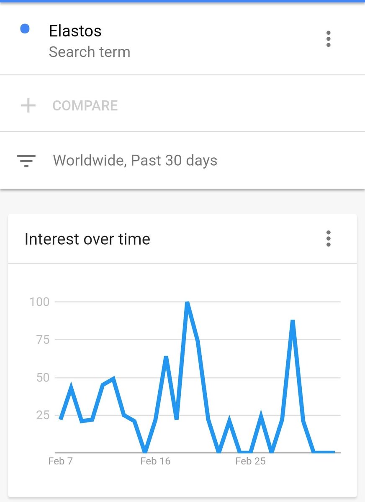This screenshot has height=502, width=365.
Task: Select the peak point at 100 on chart
Action: tap(187, 302)
